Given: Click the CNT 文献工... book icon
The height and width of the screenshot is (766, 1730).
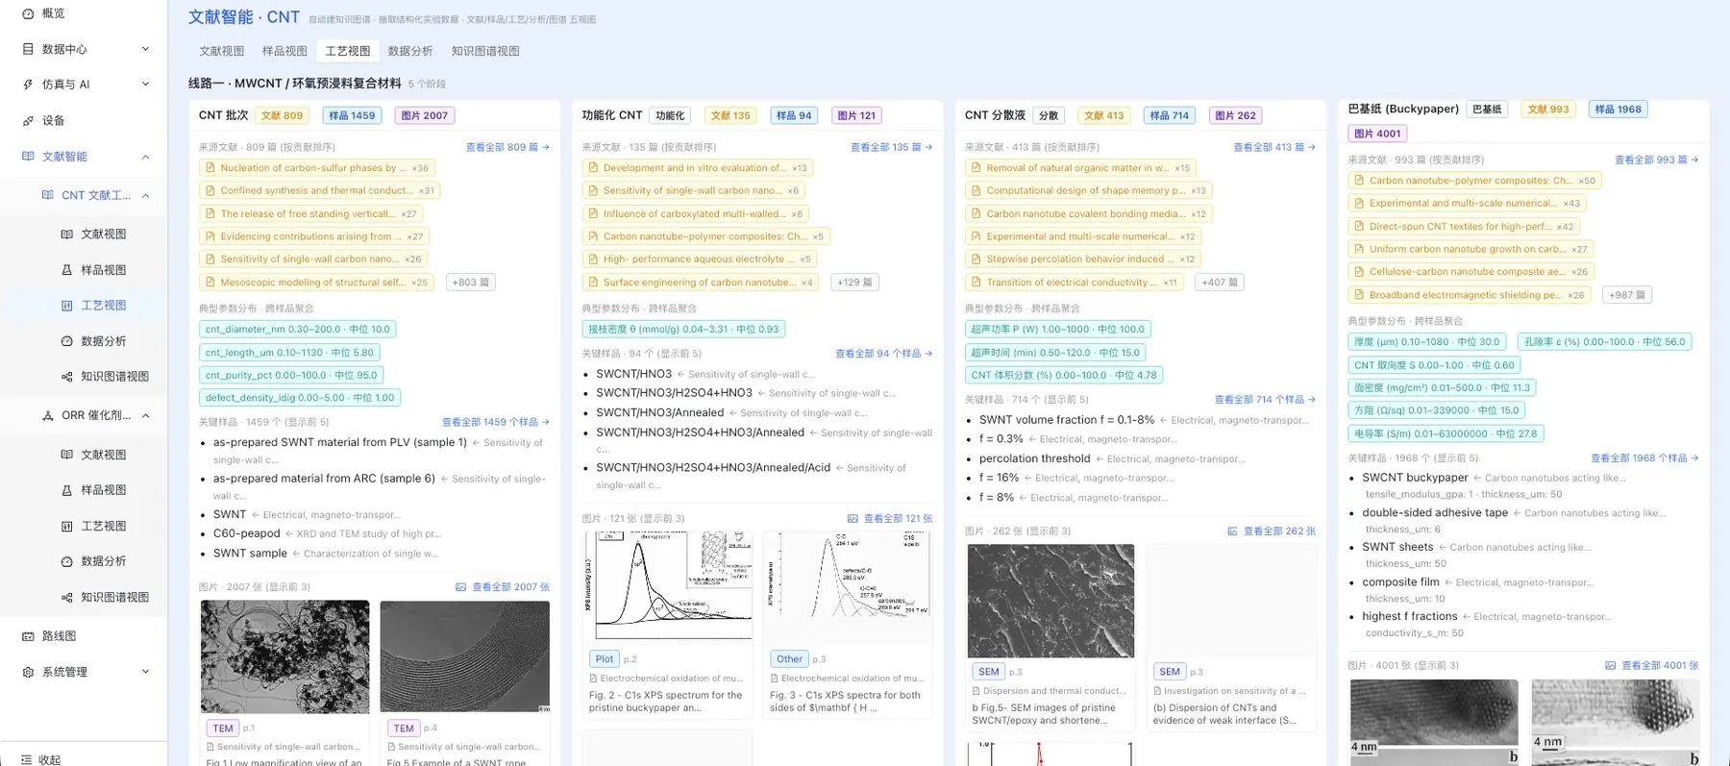Looking at the screenshot, I should coord(47,195).
